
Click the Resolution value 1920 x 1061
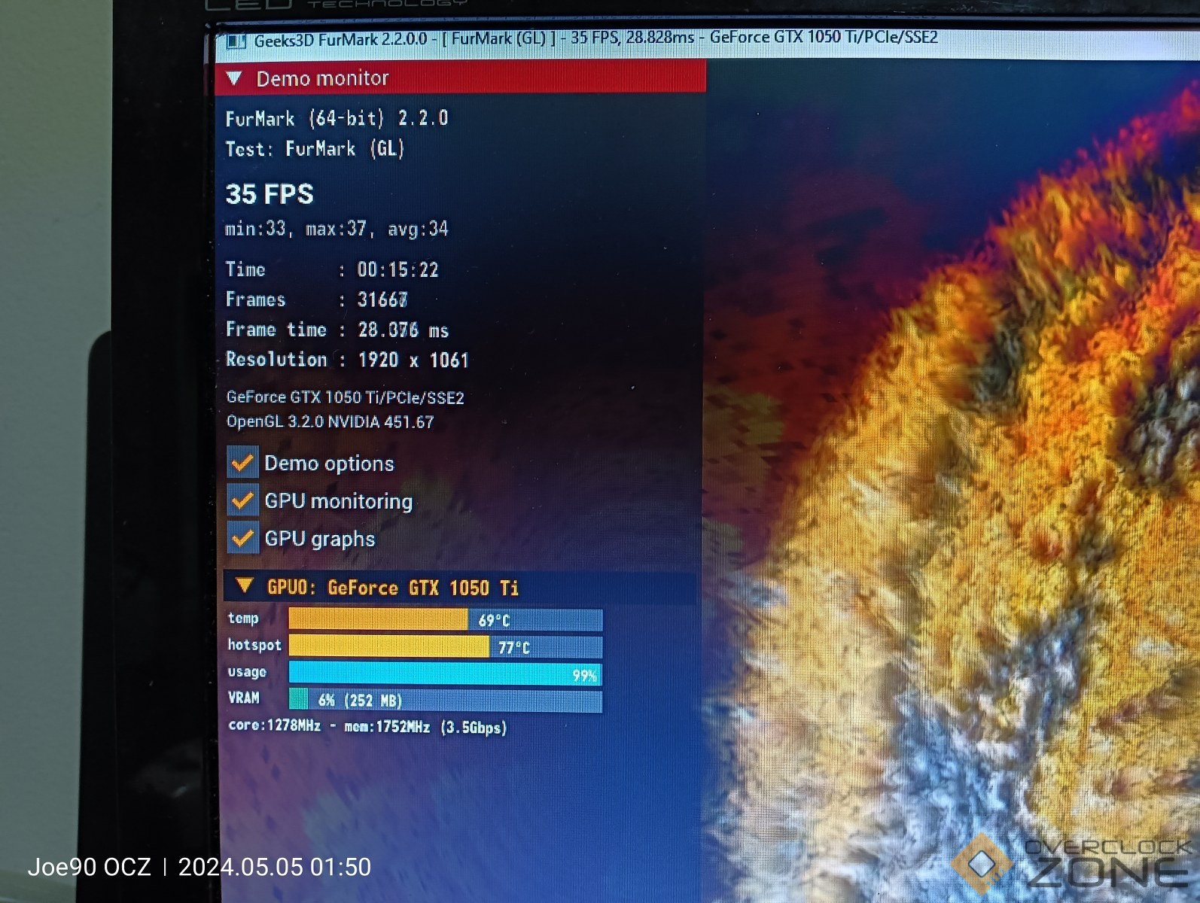click(413, 360)
